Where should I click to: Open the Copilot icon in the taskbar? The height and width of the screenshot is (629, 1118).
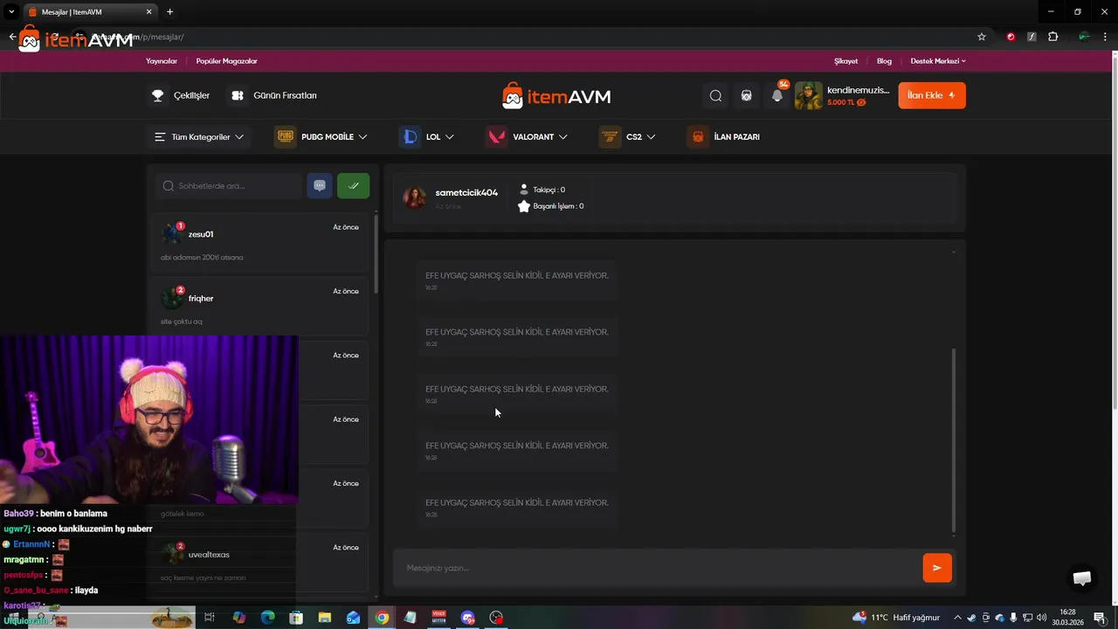[x=239, y=618]
